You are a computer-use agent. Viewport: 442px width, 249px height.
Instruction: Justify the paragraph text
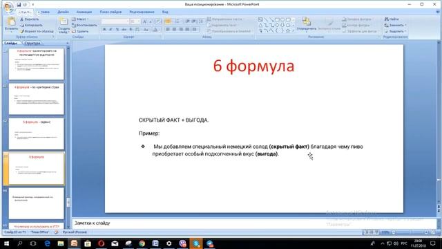click(x=187, y=29)
